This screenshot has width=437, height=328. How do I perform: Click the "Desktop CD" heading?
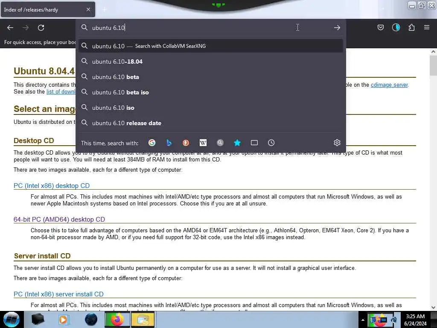coord(34,141)
